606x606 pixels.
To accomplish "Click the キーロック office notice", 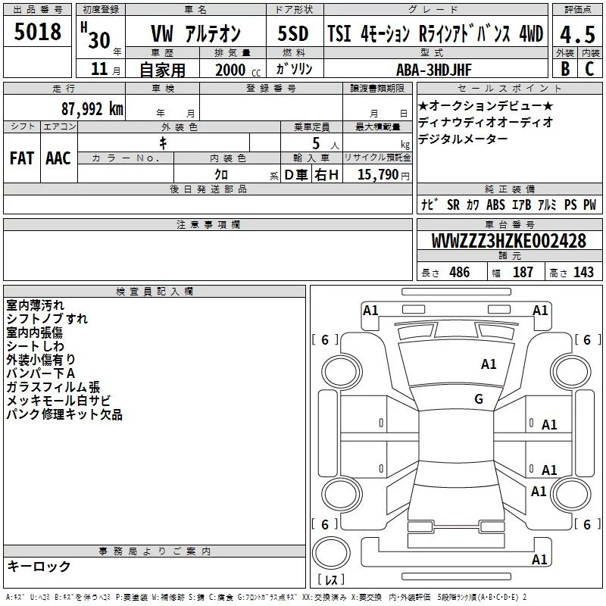I will coord(39,566).
